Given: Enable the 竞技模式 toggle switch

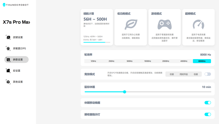Looking at the screenshot, I should [208, 74].
